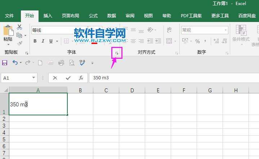Viewport: 259px width, 159px height.
Task: Switch to the 审阅 ribbon tab
Action: (x=130, y=16)
